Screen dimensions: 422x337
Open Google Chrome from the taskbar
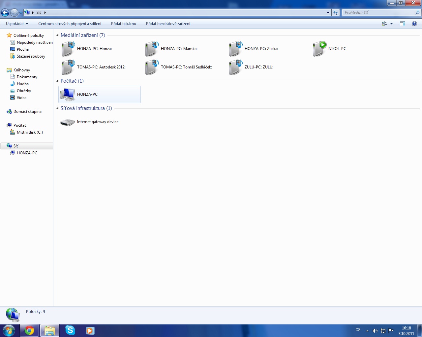tap(29, 330)
